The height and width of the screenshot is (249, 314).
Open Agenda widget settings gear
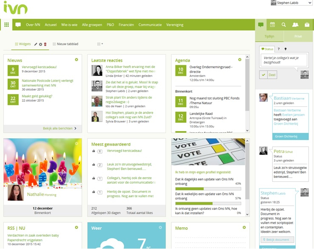[240, 60]
